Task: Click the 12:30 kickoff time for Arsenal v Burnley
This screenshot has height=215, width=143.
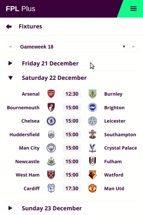Action: [x=72, y=94]
